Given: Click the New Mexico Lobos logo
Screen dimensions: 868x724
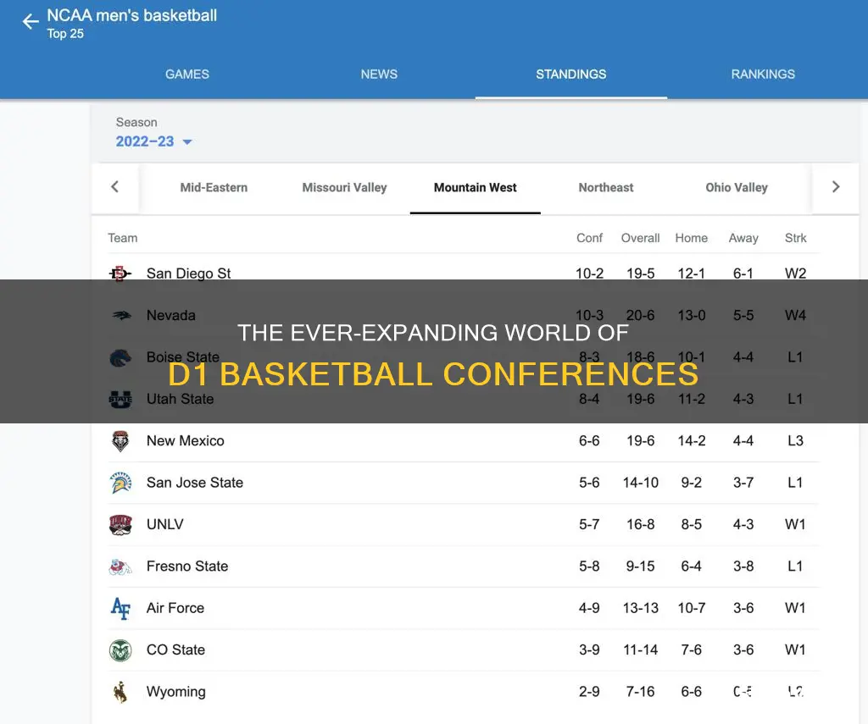Looking at the screenshot, I should point(120,441).
